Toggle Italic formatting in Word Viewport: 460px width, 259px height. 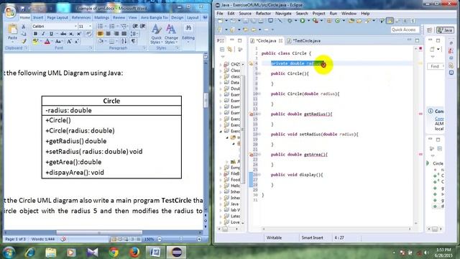click(x=43, y=34)
